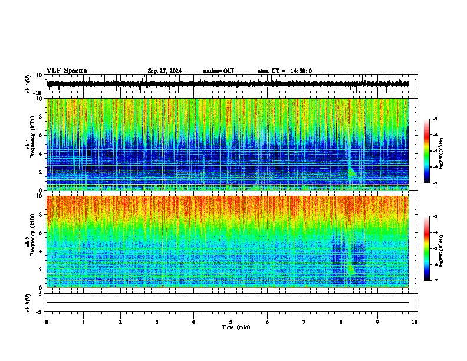467x361 pixels.
Task: Click ch.1 color bar "log(PSD)" unit label
Action: coord(442,153)
